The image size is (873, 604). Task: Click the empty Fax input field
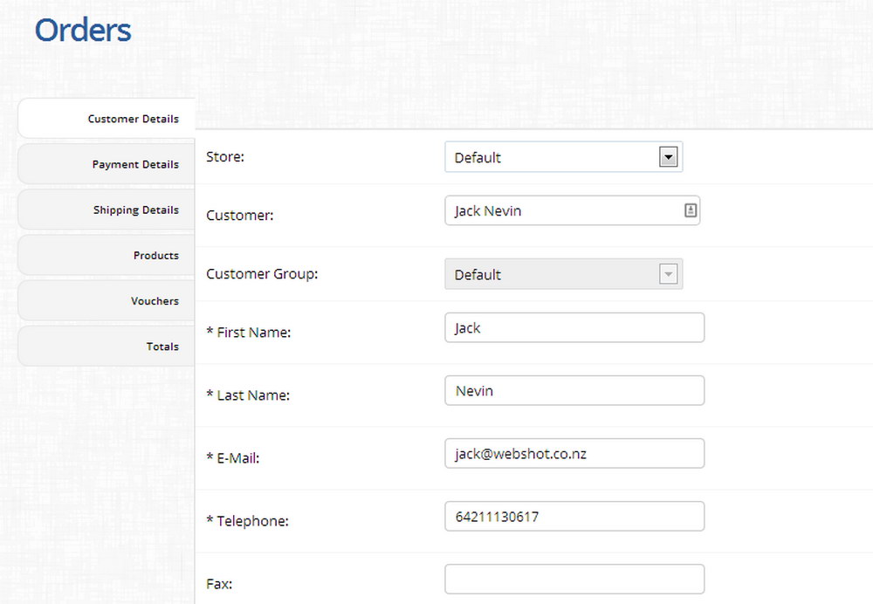point(574,580)
